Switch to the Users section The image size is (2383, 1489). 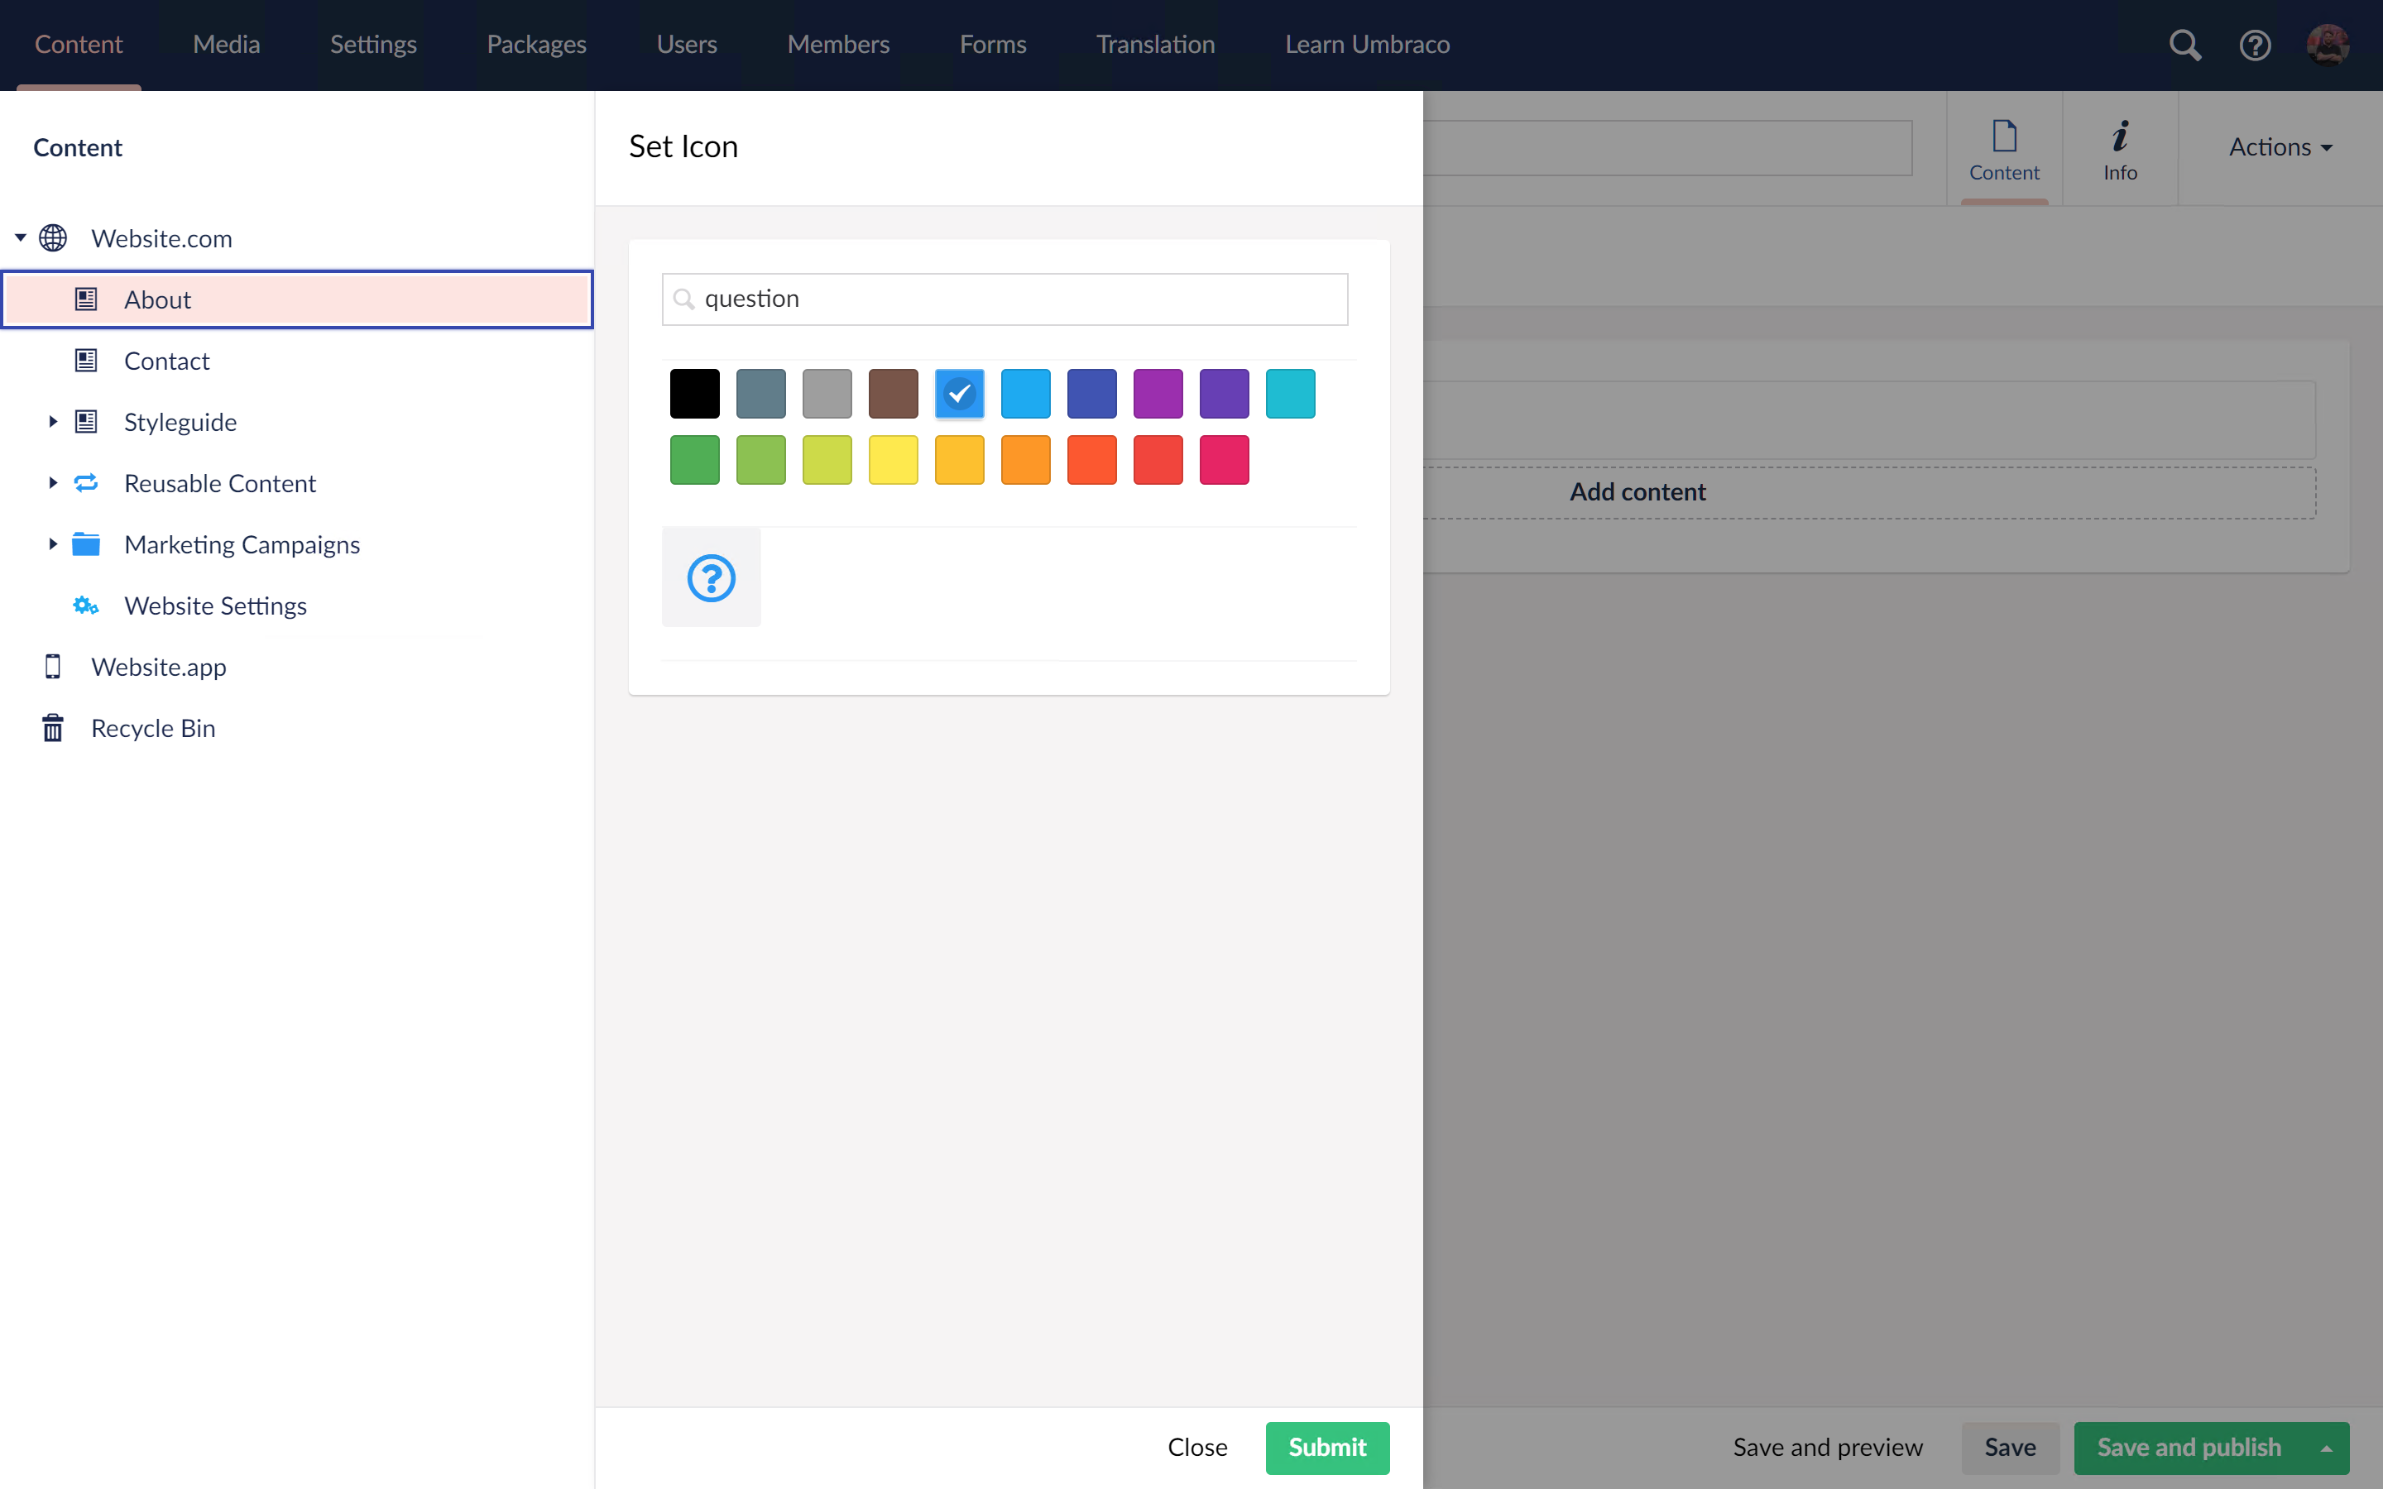click(686, 45)
